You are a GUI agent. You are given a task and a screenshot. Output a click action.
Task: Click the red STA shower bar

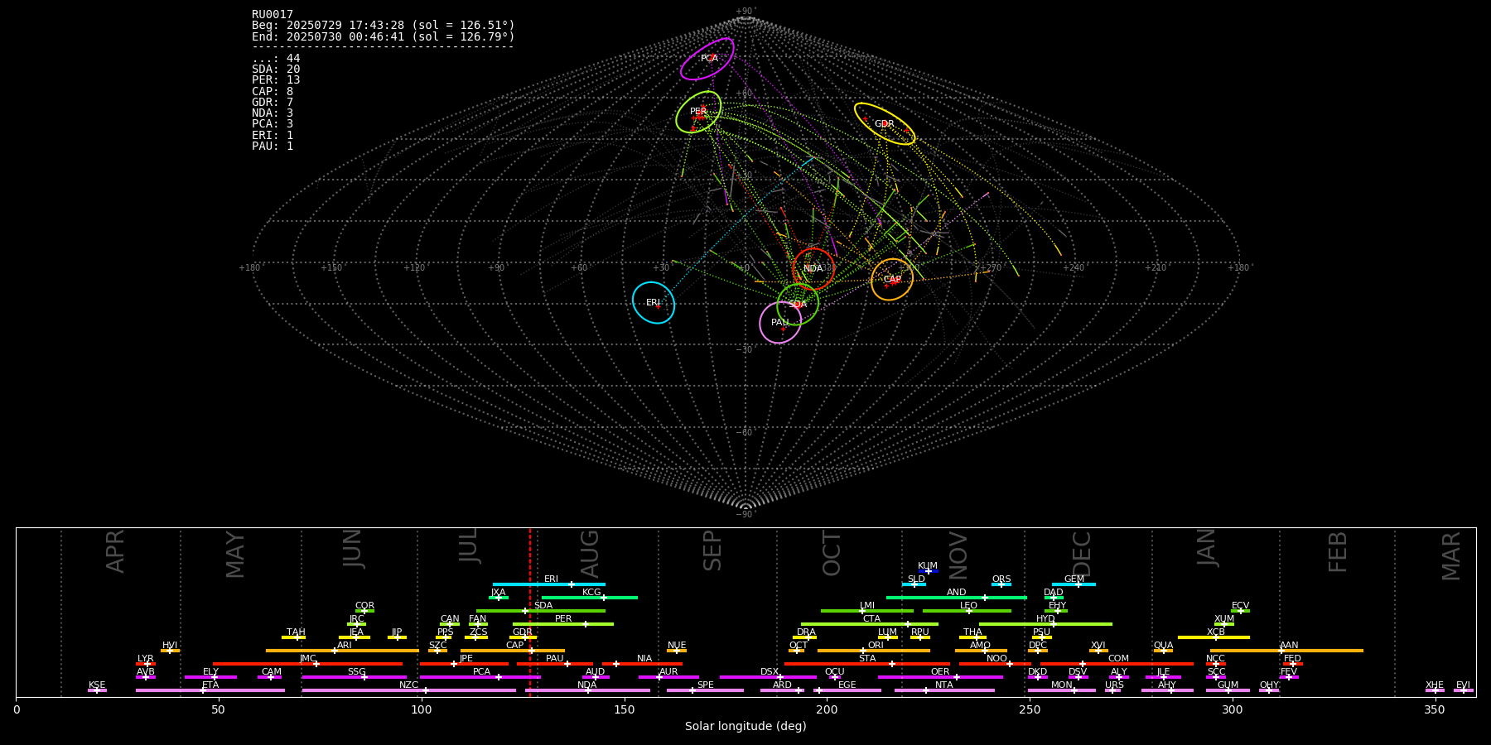tap(867, 664)
